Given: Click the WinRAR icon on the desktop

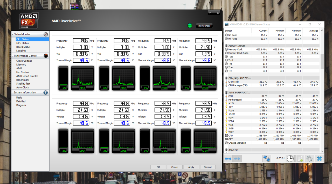Looking at the screenshot, I should (74, 6).
